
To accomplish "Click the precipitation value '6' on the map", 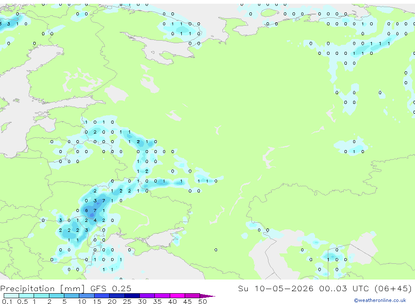I will tap(86, 211).
